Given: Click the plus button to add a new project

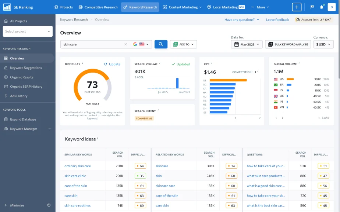Looking at the screenshot, I should [x=297, y=7].
